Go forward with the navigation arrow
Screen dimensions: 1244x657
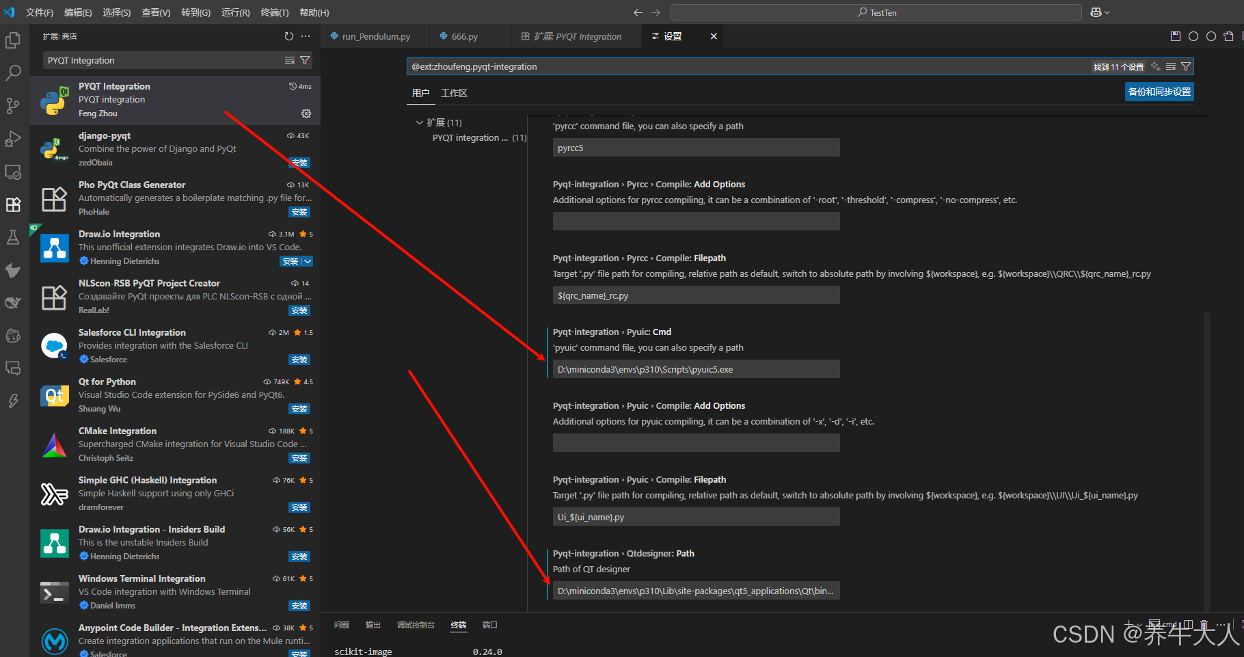(656, 12)
